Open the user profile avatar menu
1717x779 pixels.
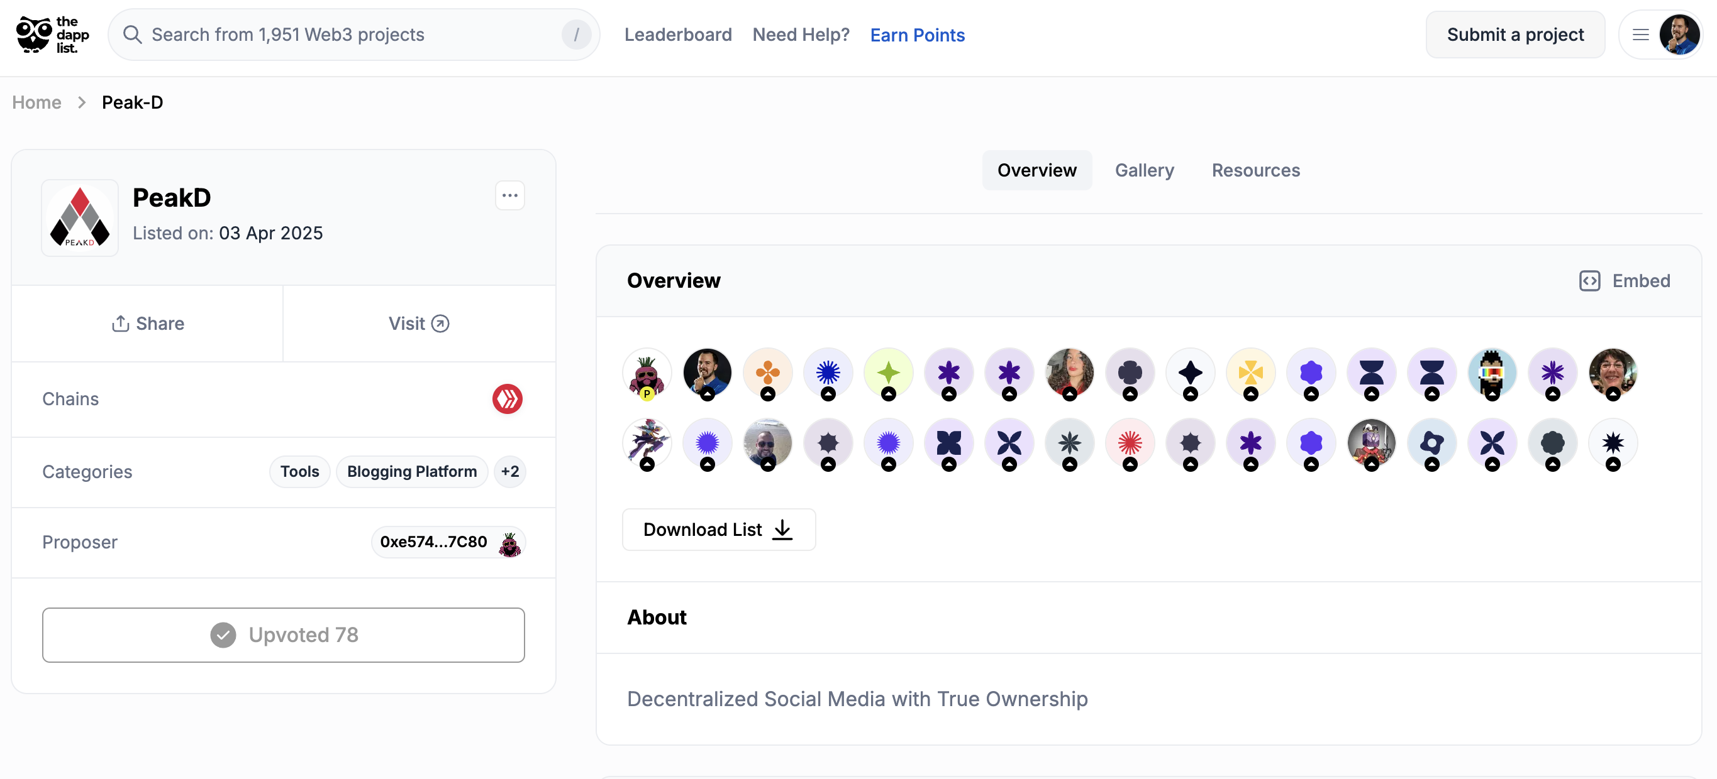[x=1679, y=35]
